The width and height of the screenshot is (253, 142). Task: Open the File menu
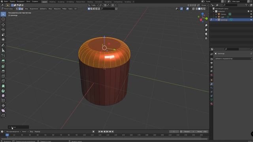tap(6, 2)
